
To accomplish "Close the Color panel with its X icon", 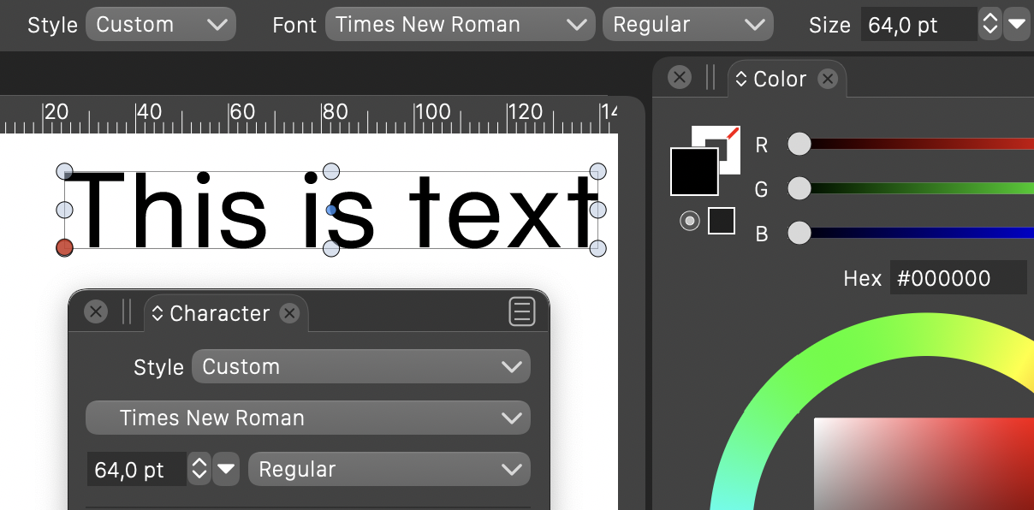I will (x=679, y=78).
